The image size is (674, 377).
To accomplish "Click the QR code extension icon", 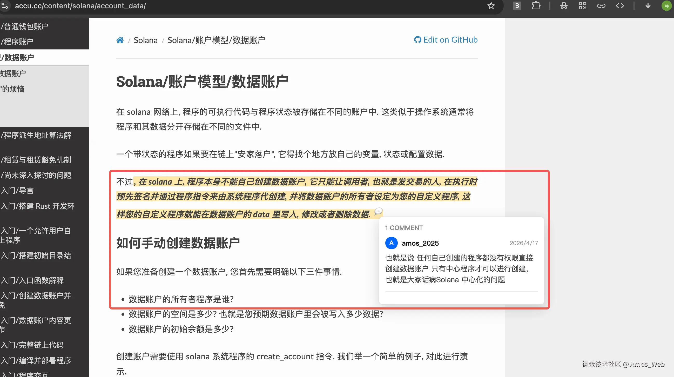I will coord(582,6).
